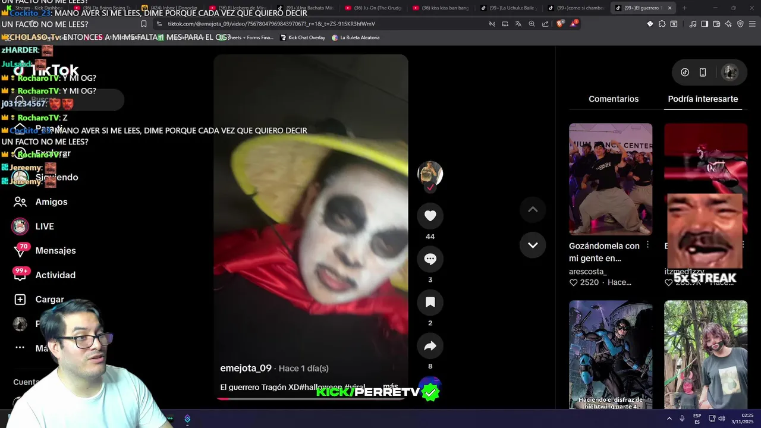The image size is (761, 428).
Task: Switch ESP keyboard language in taskbar
Action: [x=697, y=418]
